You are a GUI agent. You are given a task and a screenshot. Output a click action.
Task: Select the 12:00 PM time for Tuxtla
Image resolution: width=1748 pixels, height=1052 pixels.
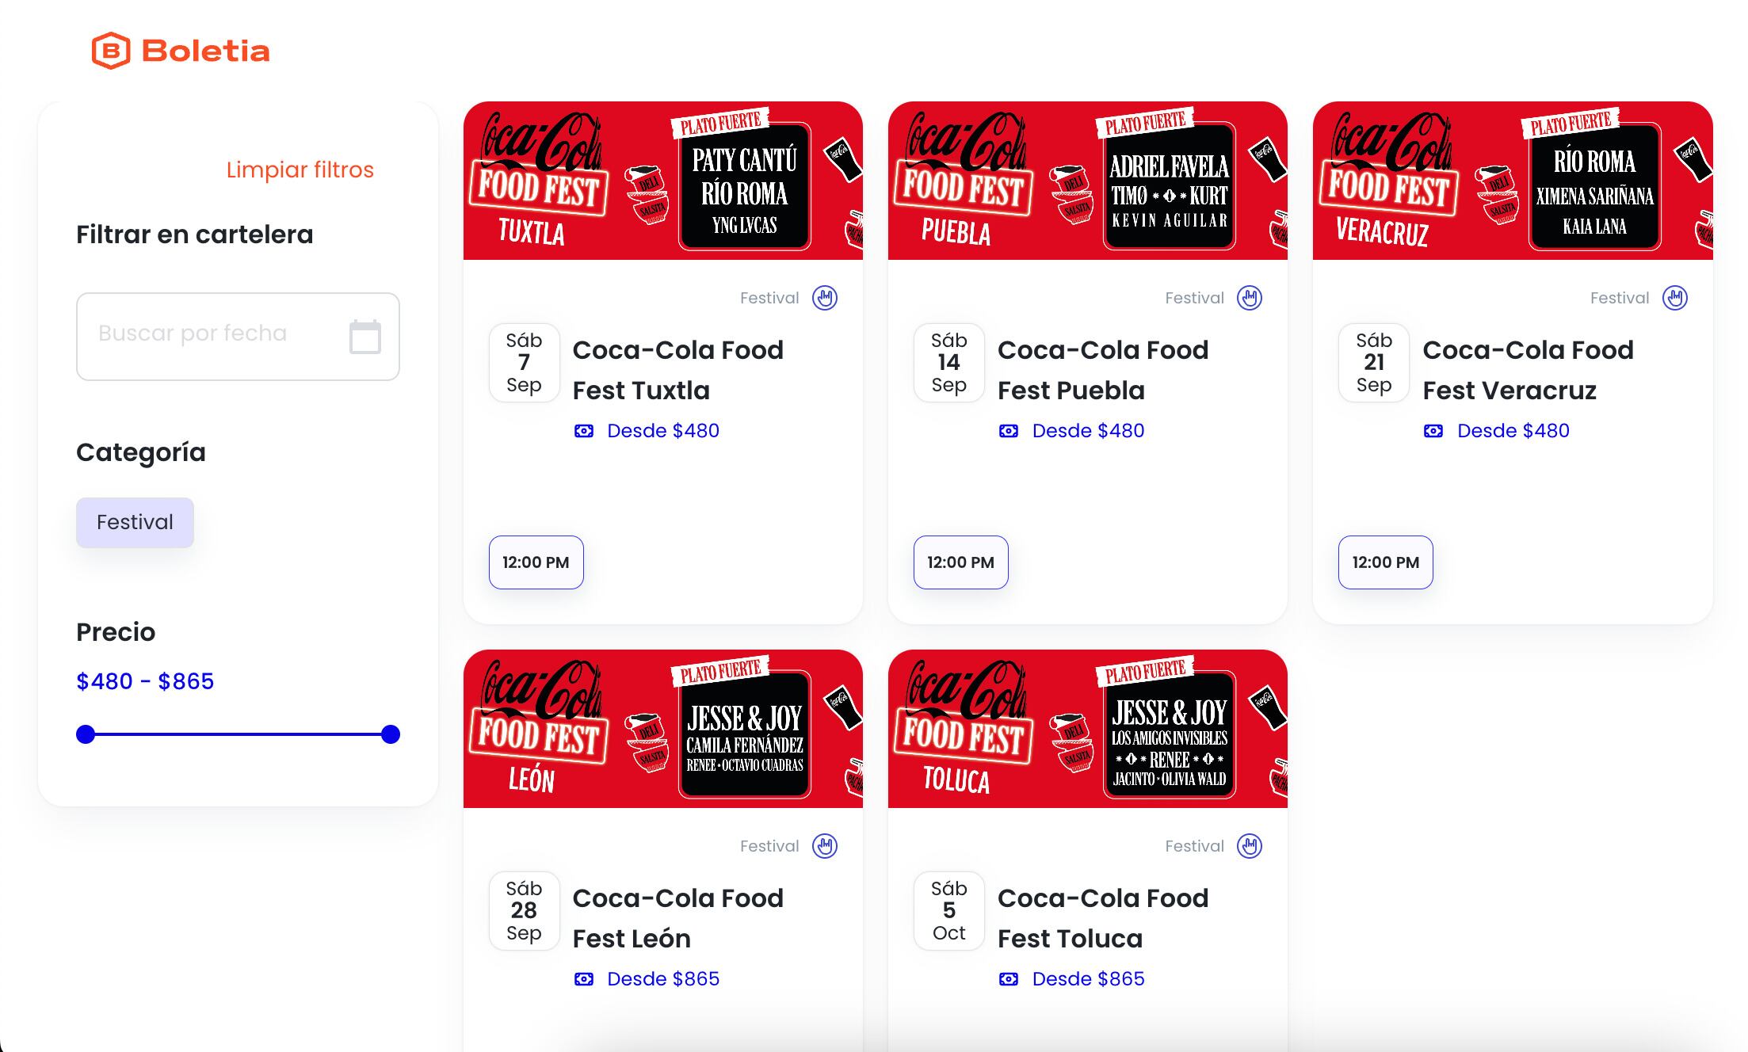click(x=536, y=562)
